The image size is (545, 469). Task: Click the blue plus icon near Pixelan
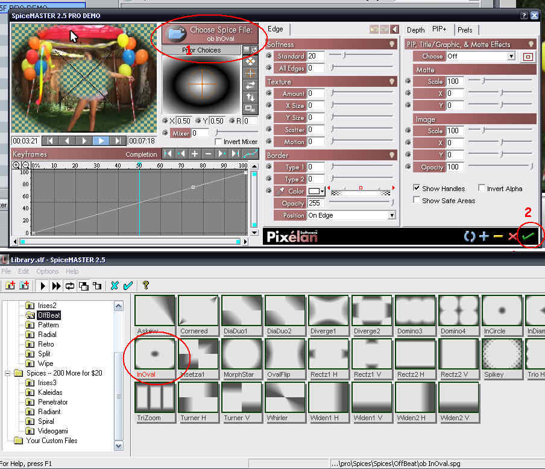[484, 236]
